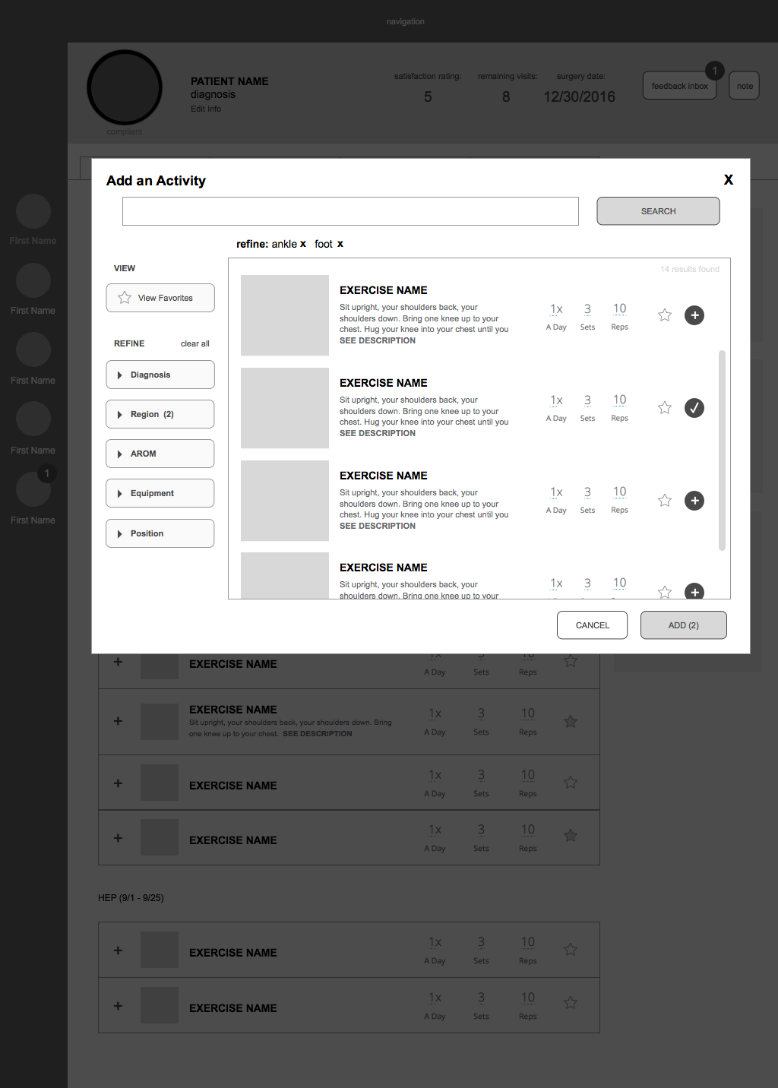Viewport: 778px width, 1088px height.
Task: Click the SEARCH button
Action: (658, 211)
